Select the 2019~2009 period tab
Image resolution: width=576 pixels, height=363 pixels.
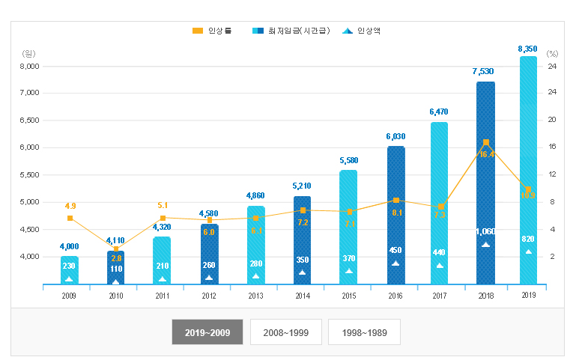(207, 332)
